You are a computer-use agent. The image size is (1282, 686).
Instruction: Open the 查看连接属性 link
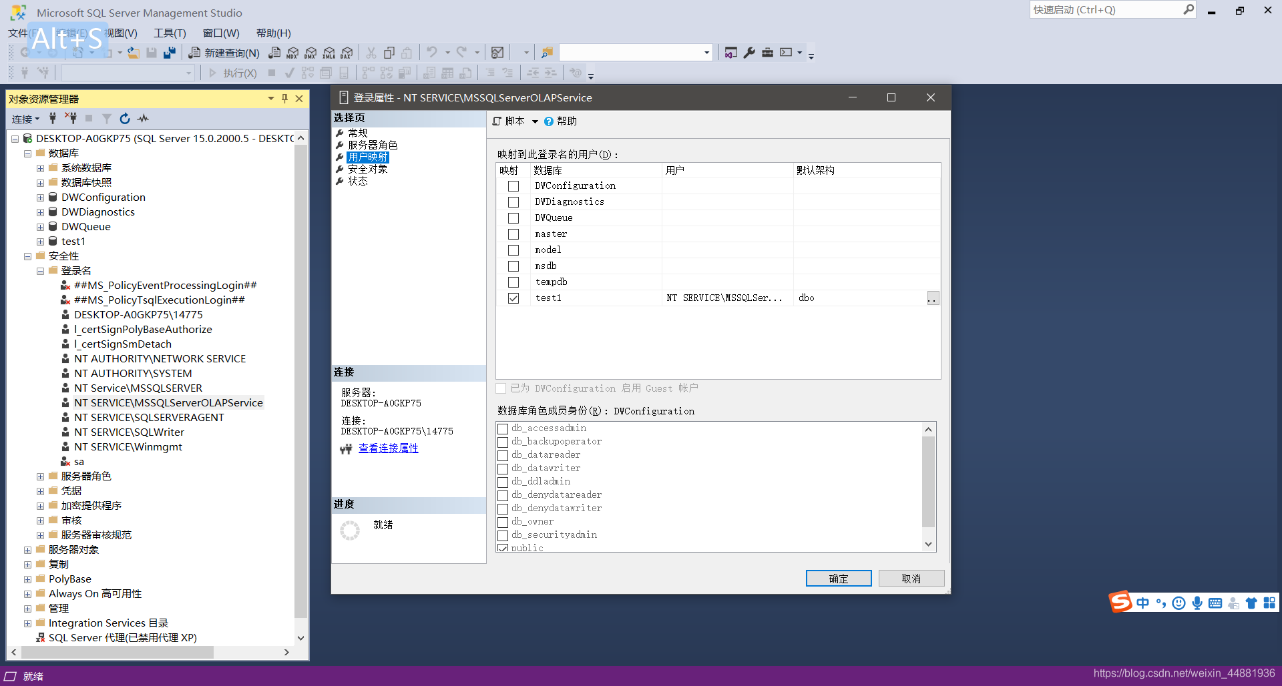(x=389, y=448)
